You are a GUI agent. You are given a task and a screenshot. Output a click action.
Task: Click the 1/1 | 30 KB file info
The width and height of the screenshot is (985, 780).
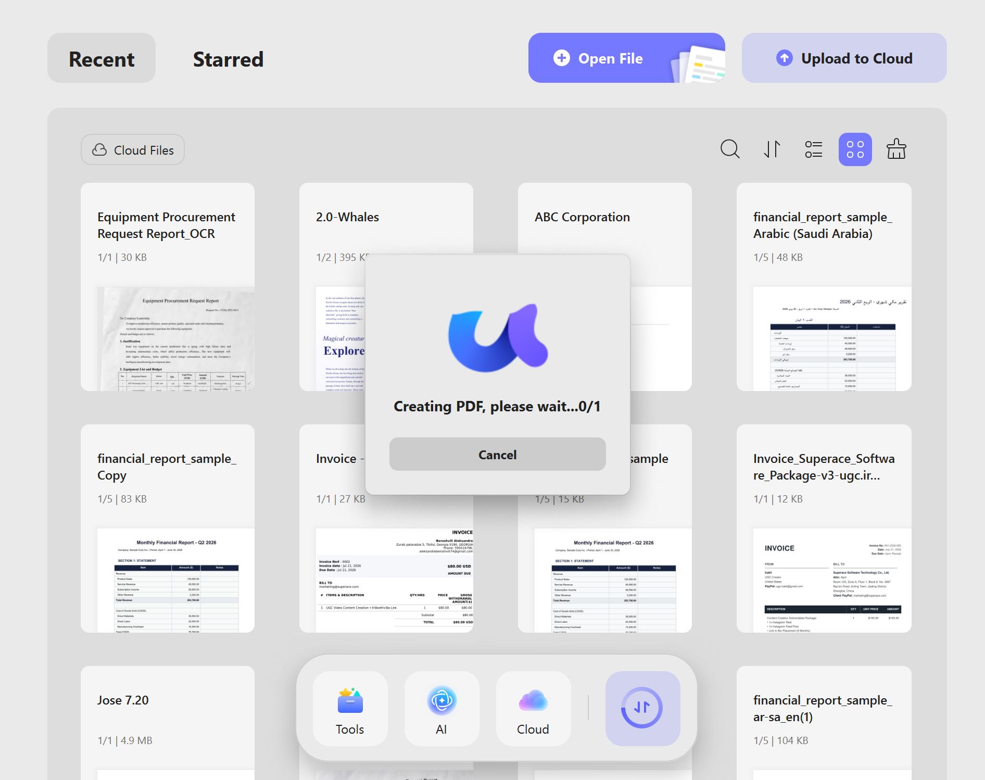click(x=122, y=257)
